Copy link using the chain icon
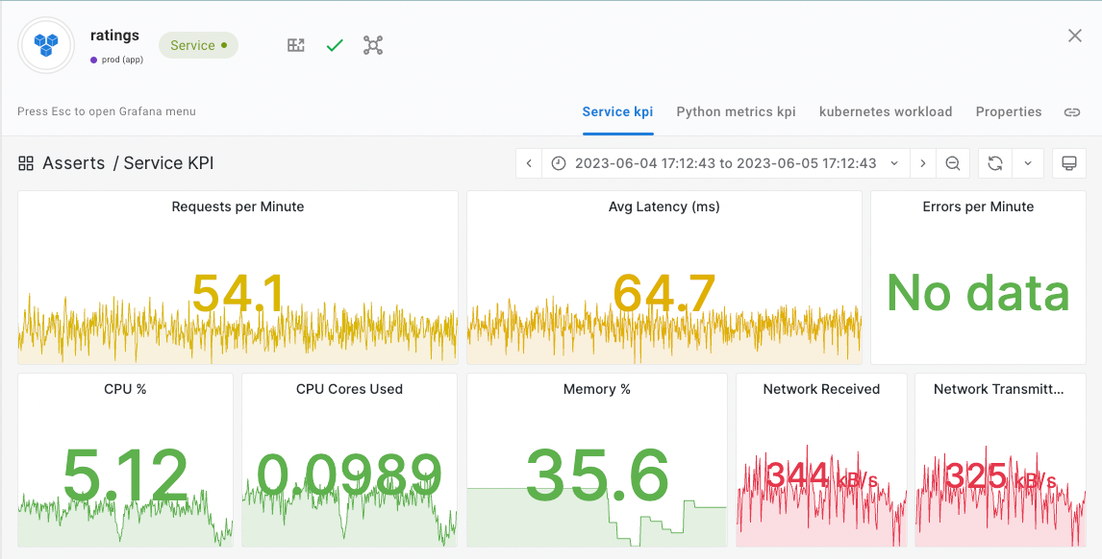1102x559 pixels. point(1071,112)
